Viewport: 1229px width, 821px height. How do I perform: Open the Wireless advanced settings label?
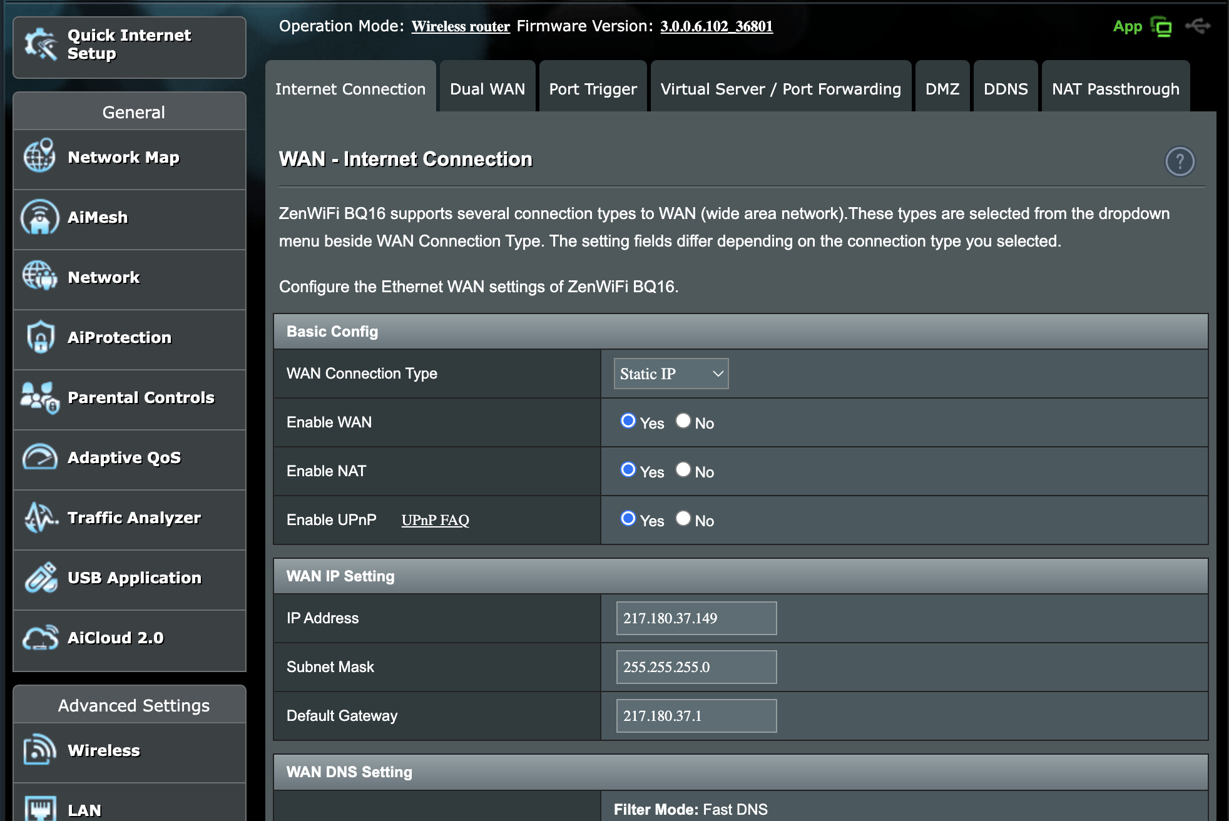pyautogui.click(x=104, y=750)
